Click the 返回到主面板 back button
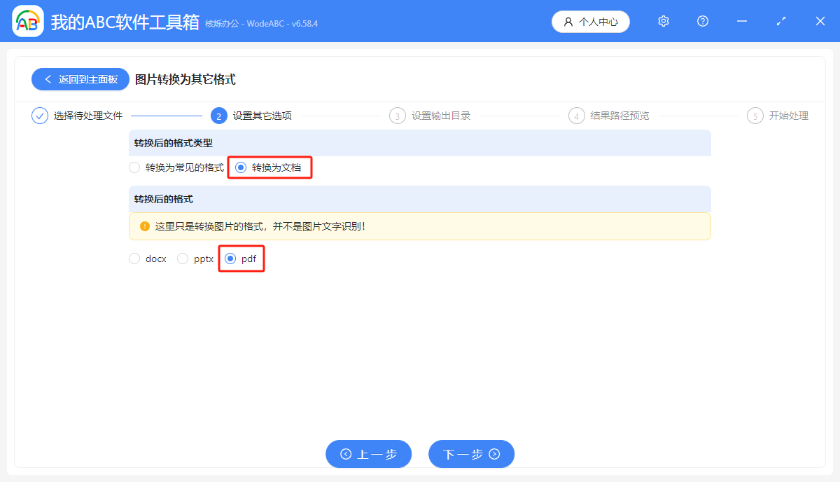The width and height of the screenshot is (840, 482). point(80,79)
